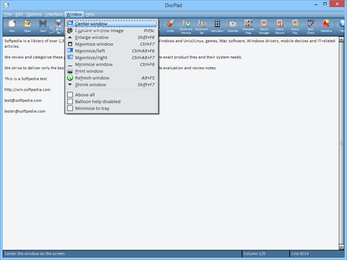Choose Maximize/left from Window menu
This screenshot has width=347, height=260.
coord(112,51)
